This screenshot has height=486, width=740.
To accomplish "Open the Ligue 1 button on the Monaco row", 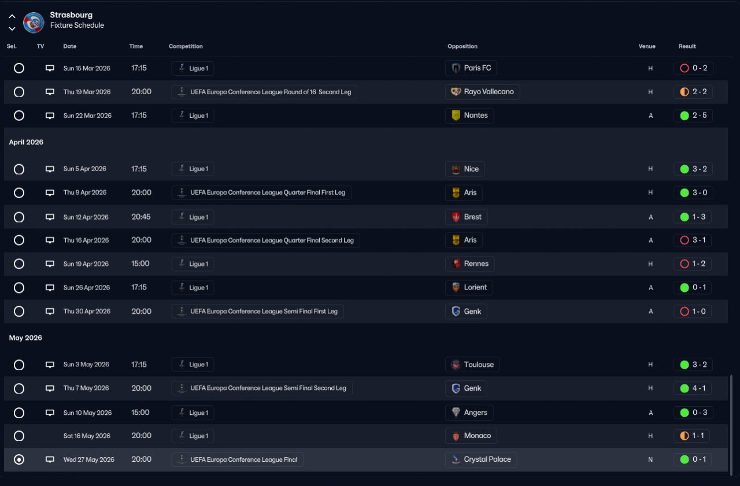I will [193, 436].
